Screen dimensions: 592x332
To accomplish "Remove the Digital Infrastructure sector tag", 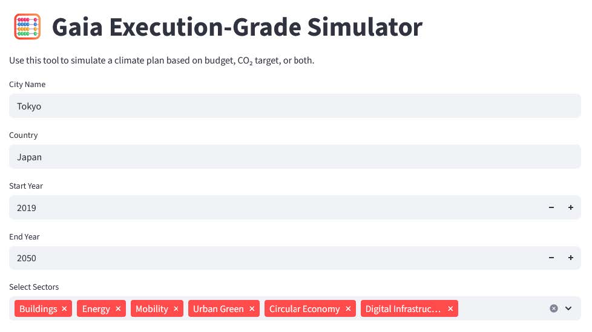I will point(450,309).
